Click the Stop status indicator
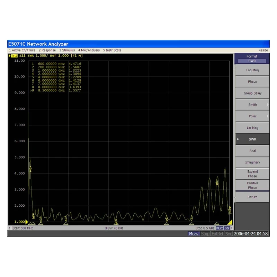The width and height of the screenshot is (277, 277). click(205, 234)
